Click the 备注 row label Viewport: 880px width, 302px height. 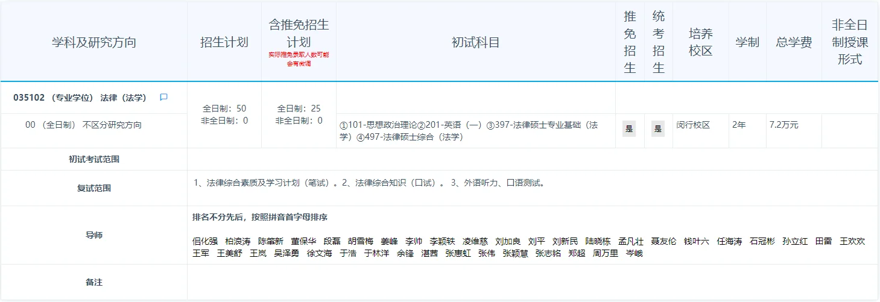(94, 282)
